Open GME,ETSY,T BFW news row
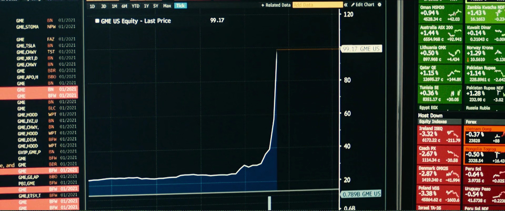The image size is (505, 211). click(x=48, y=196)
